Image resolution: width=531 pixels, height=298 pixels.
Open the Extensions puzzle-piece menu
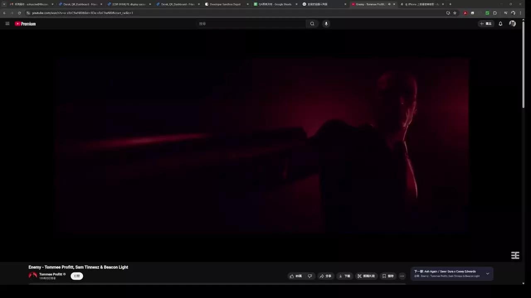click(494, 13)
